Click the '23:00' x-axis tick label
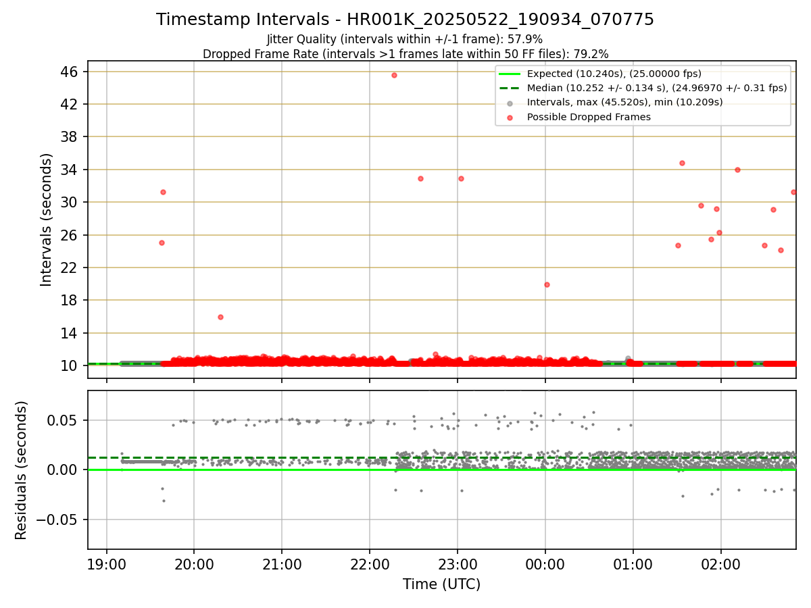This screenshot has height=608, width=811. click(x=458, y=565)
